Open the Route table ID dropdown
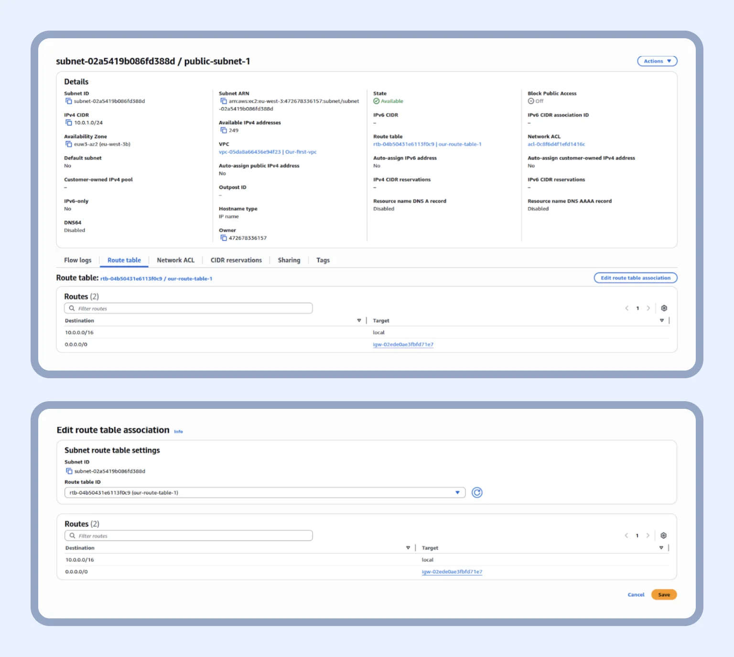 pos(457,492)
